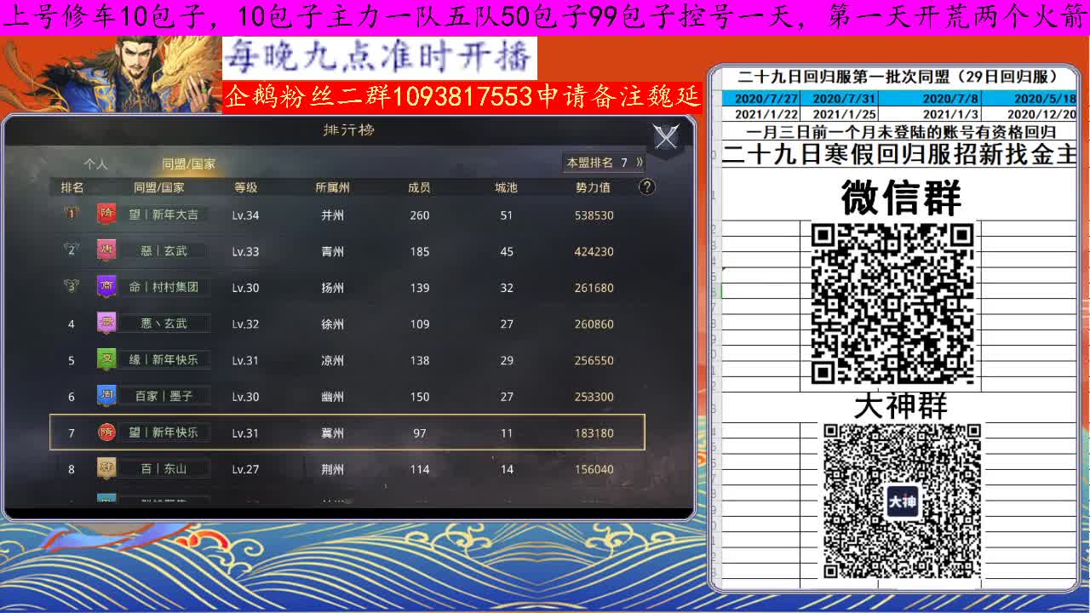Click state 荆州 in rank 8 row
Screen dimensions: 1090x613
coord(332,469)
